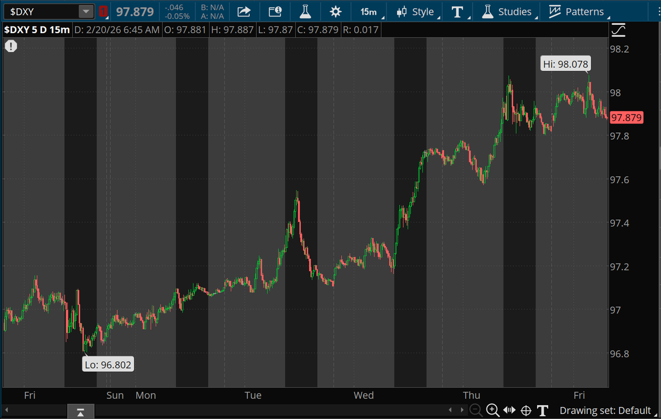661x419 pixels.
Task: Open the symbol selector dropdown arrow
Action: (86, 11)
